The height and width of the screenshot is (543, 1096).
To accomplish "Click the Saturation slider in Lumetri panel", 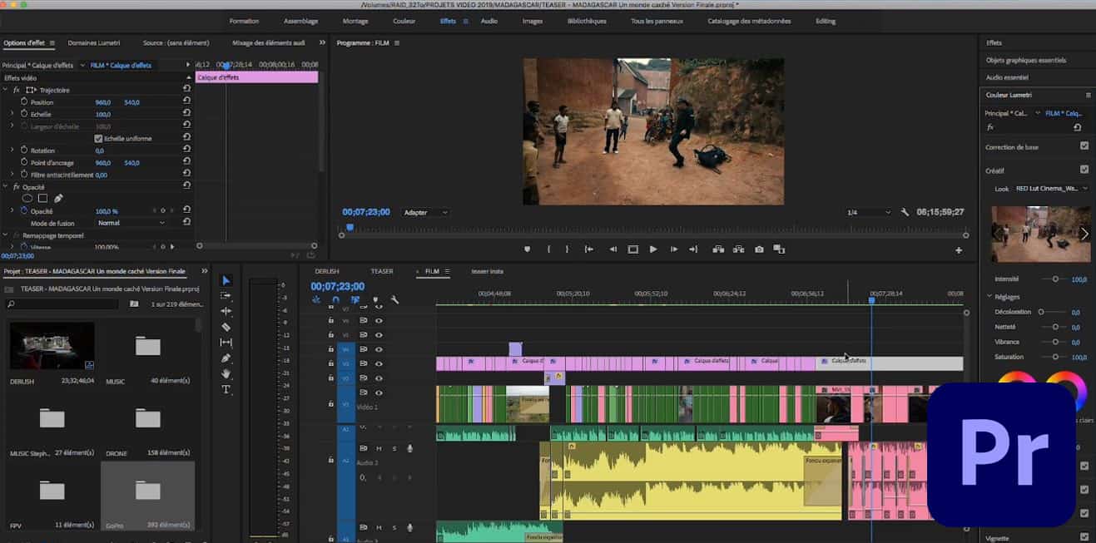I will (x=1055, y=357).
